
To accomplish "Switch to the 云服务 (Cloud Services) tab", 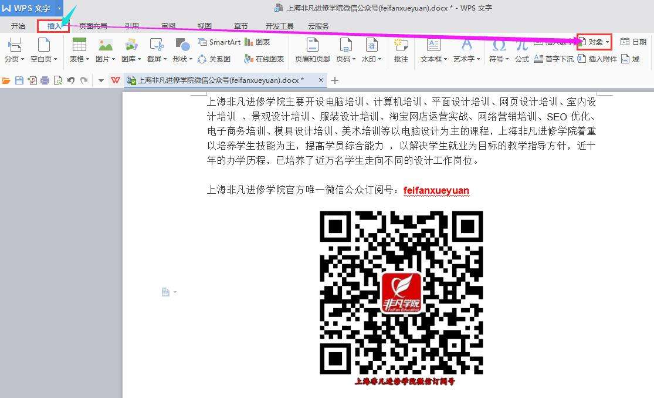I will [x=318, y=26].
